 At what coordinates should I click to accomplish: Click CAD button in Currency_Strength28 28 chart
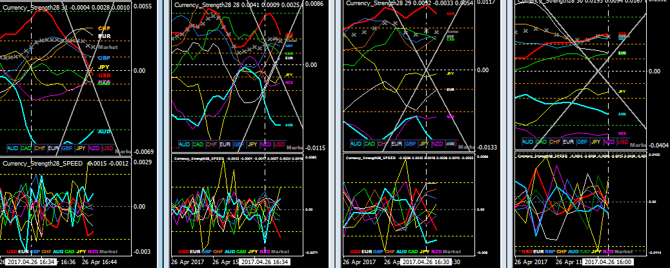pyautogui.click(x=198, y=145)
